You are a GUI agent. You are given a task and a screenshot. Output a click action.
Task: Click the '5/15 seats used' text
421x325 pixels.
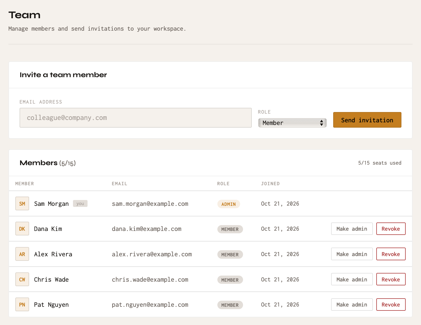[x=380, y=163]
